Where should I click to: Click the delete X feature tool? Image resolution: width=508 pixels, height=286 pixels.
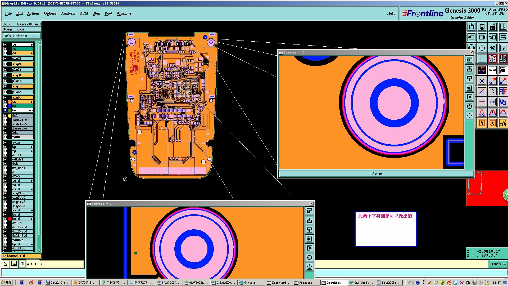point(482,81)
